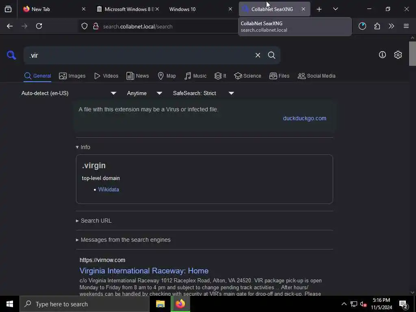Open the notification center icon

click(x=403, y=304)
